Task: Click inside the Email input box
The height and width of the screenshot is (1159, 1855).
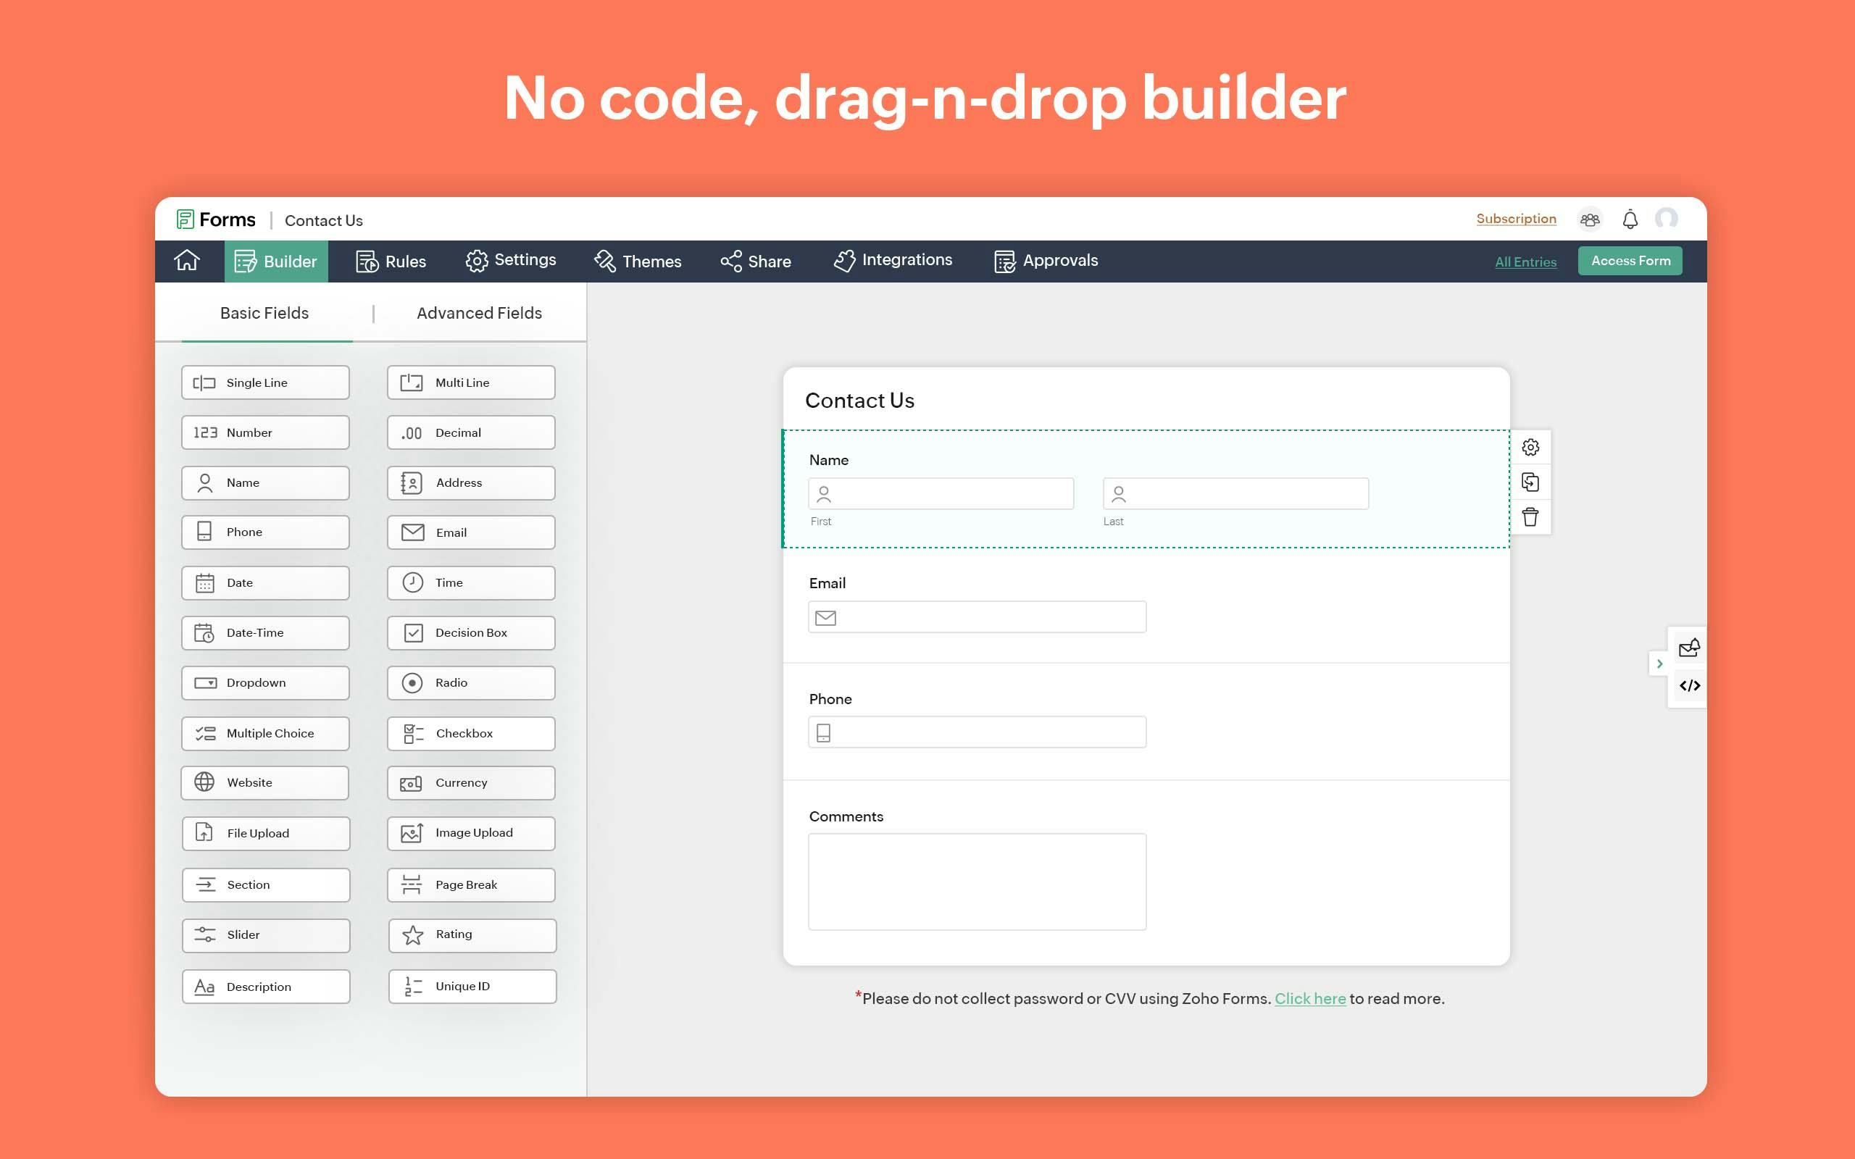Action: [x=977, y=616]
